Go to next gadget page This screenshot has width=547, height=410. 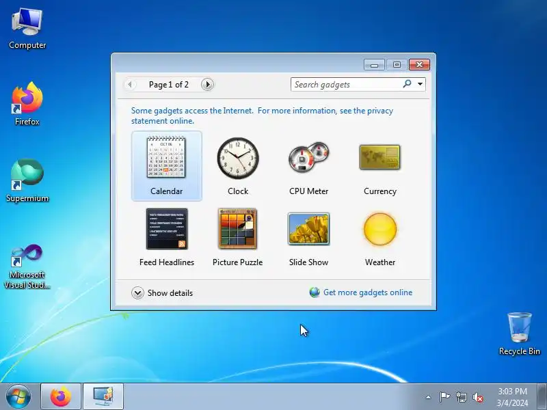click(207, 84)
